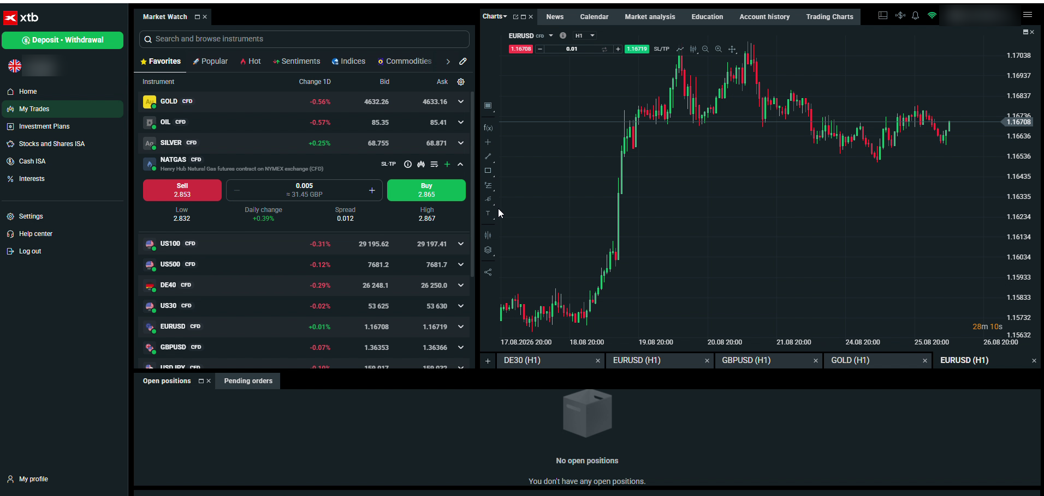Image resolution: width=1044 pixels, height=496 pixels.
Task: Expand the GOLD instrument row
Action: click(x=461, y=101)
